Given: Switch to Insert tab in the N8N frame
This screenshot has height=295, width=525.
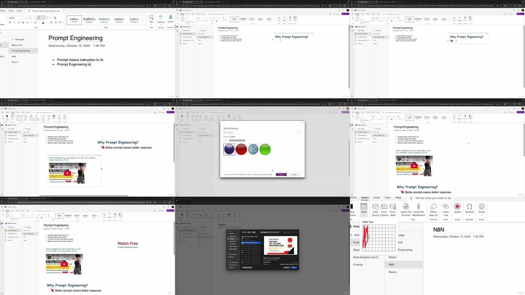Looking at the screenshot, I should [x=365, y=198].
